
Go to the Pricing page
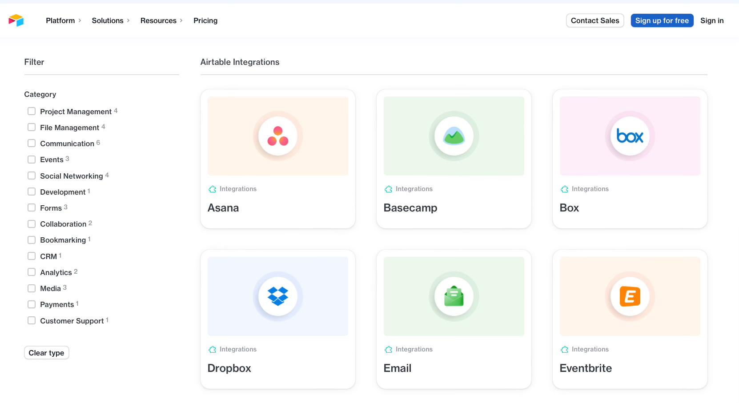pyautogui.click(x=205, y=20)
